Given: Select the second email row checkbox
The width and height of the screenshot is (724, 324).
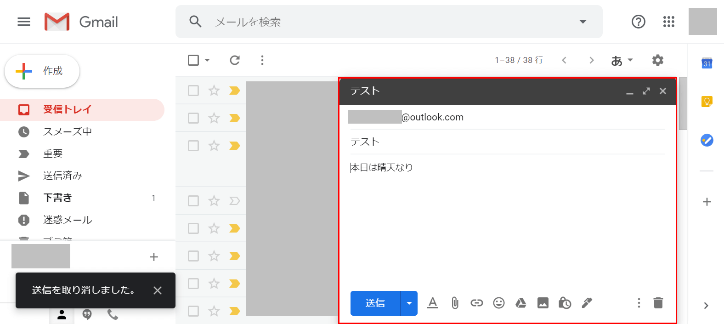Looking at the screenshot, I should [193, 118].
